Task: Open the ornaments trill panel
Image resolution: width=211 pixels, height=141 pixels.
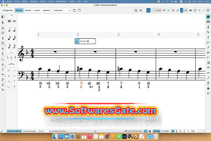Action: point(208,53)
